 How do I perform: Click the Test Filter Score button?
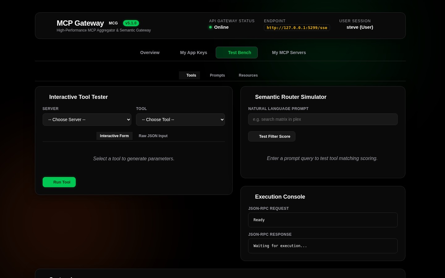[272, 137]
